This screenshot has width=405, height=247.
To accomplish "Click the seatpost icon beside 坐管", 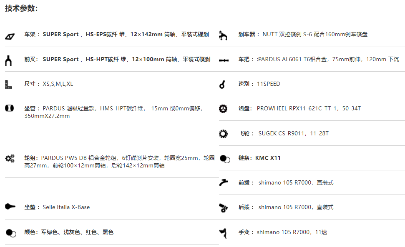I will [x=9, y=108].
